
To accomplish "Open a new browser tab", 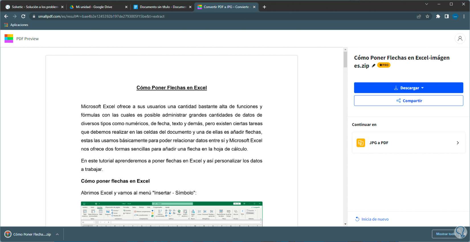I will click(x=264, y=7).
